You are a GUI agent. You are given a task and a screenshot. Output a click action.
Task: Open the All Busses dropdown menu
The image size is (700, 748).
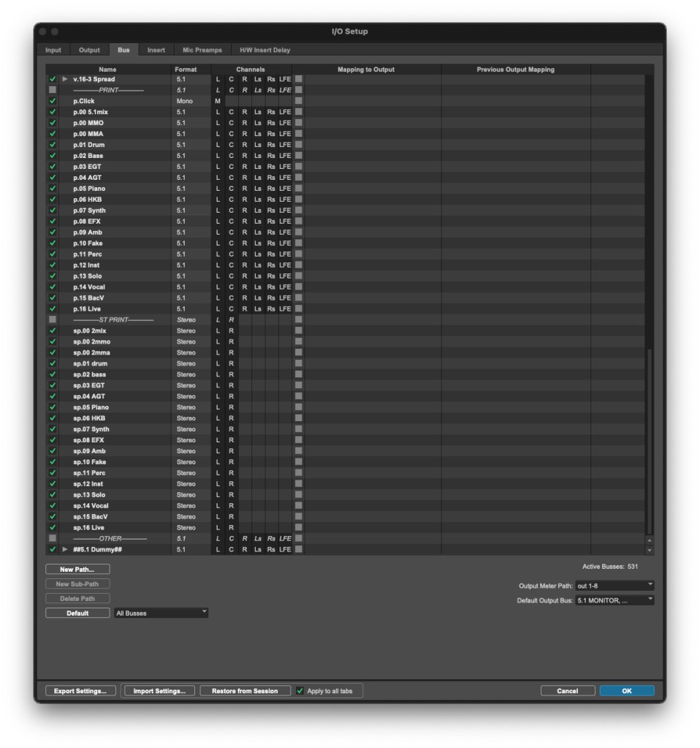pyautogui.click(x=161, y=613)
